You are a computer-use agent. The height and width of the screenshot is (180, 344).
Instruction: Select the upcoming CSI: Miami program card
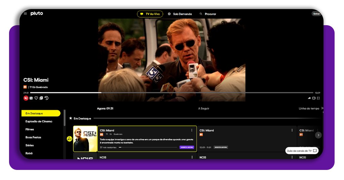(247, 139)
